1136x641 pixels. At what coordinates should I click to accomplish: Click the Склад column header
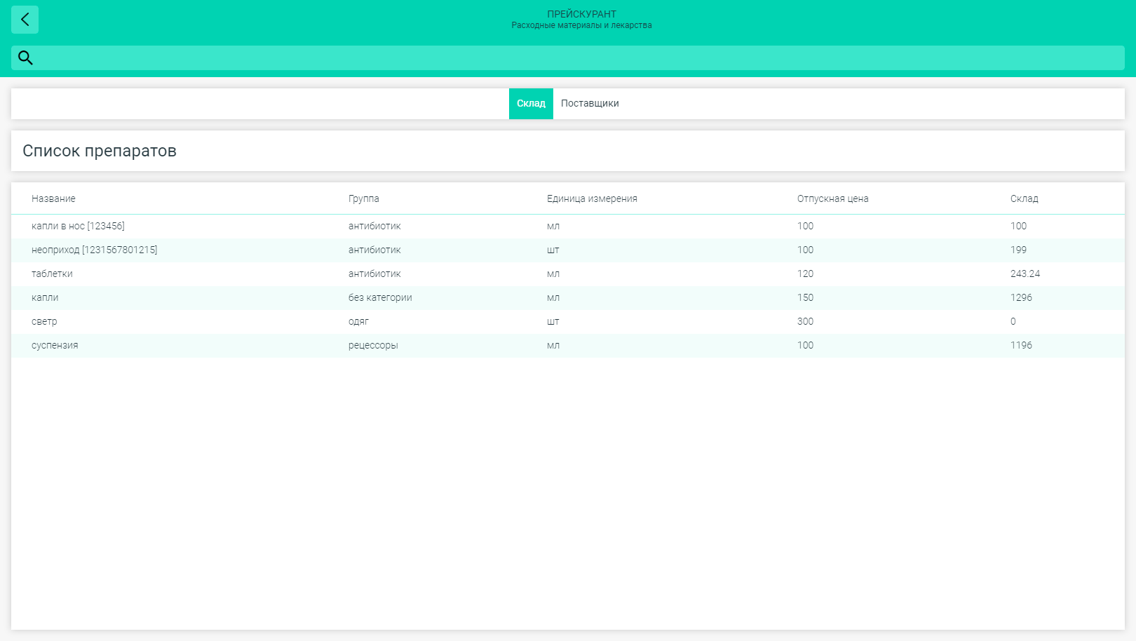[x=1024, y=198]
